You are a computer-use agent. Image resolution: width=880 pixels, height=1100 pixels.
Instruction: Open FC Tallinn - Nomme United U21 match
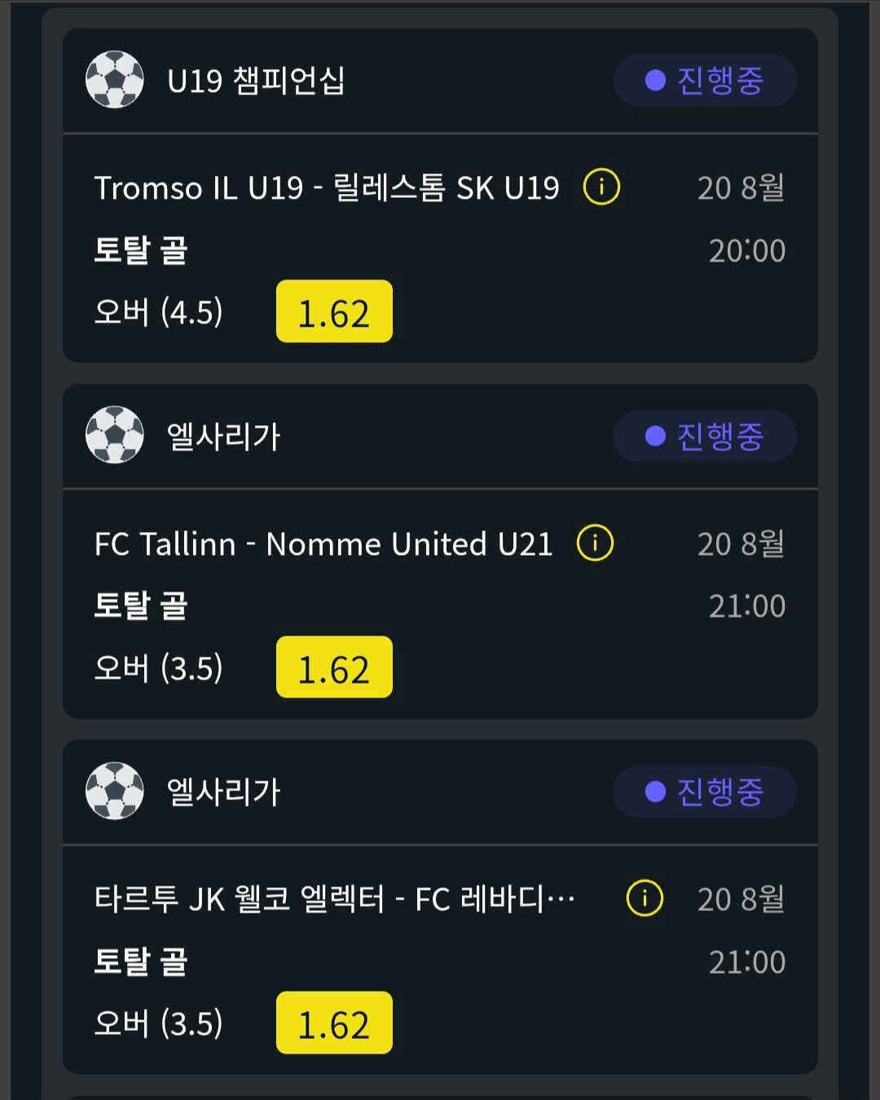pos(323,543)
